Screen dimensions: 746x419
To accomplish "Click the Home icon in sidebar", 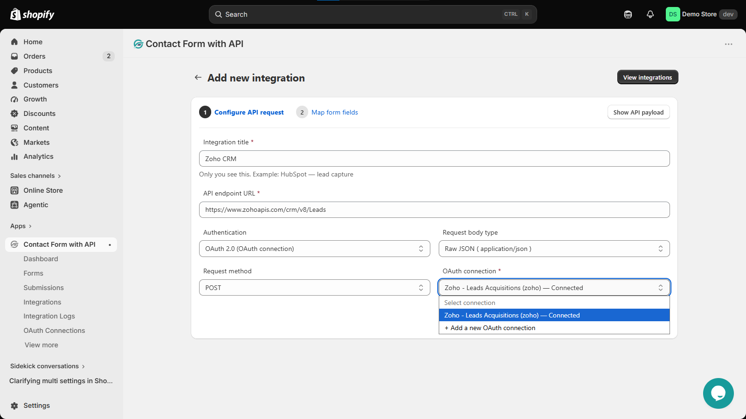I will pyautogui.click(x=14, y=42).
